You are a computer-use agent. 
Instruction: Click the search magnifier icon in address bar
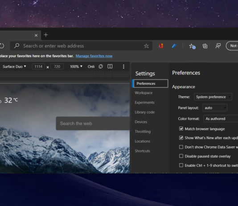[16, 45]
